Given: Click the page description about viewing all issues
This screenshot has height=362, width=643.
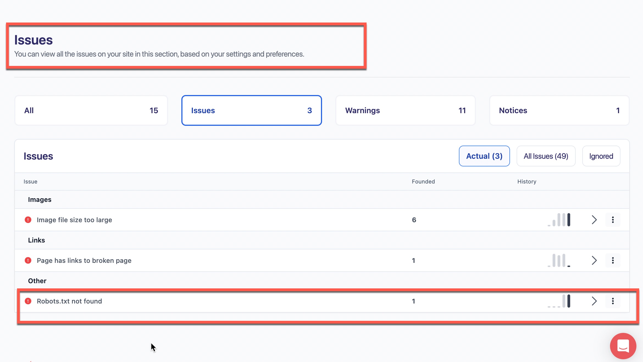Looking at the screenshot, I should 159,54.
